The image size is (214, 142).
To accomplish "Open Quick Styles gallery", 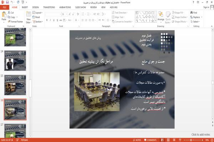I will click(168, 17).
